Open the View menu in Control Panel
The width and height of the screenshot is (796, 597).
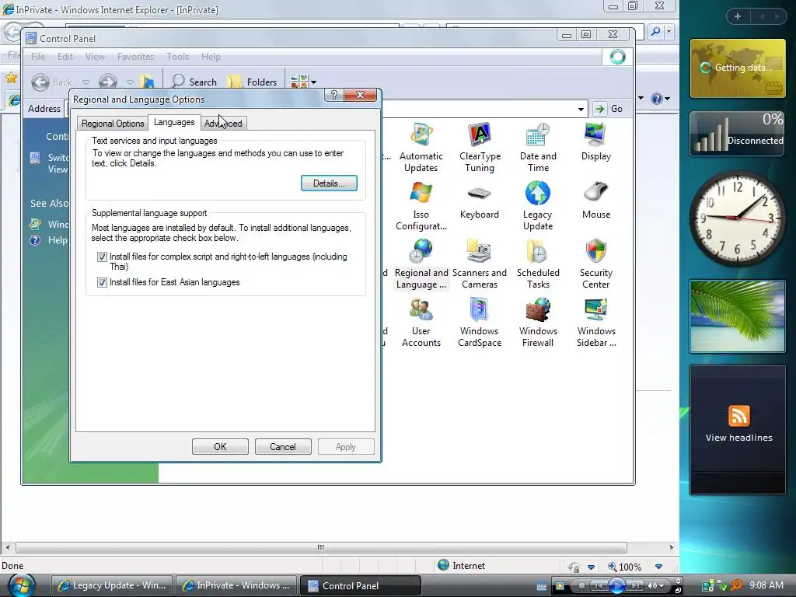[95, 57]
